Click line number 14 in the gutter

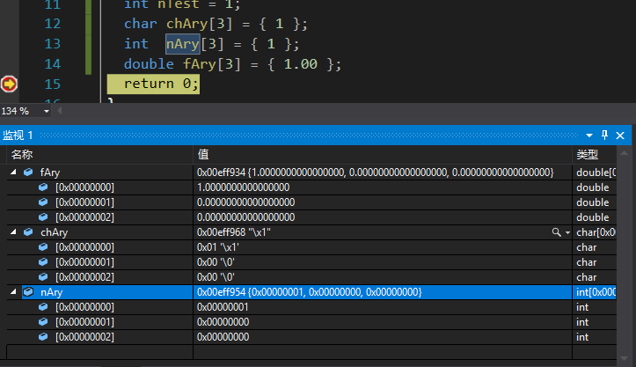click(52, 64)
